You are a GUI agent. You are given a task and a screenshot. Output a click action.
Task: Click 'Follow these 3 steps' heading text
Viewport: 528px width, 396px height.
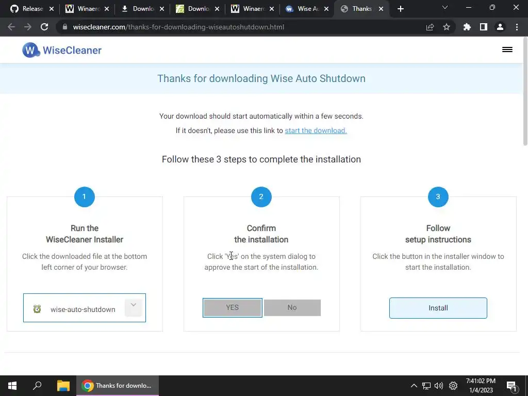tap(261, 159)
